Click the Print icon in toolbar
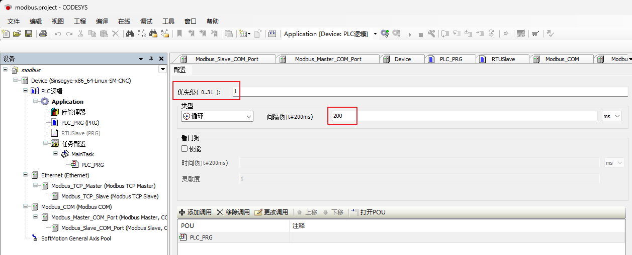The height and width of the screenshot is (255, 632). click(43, 34)
